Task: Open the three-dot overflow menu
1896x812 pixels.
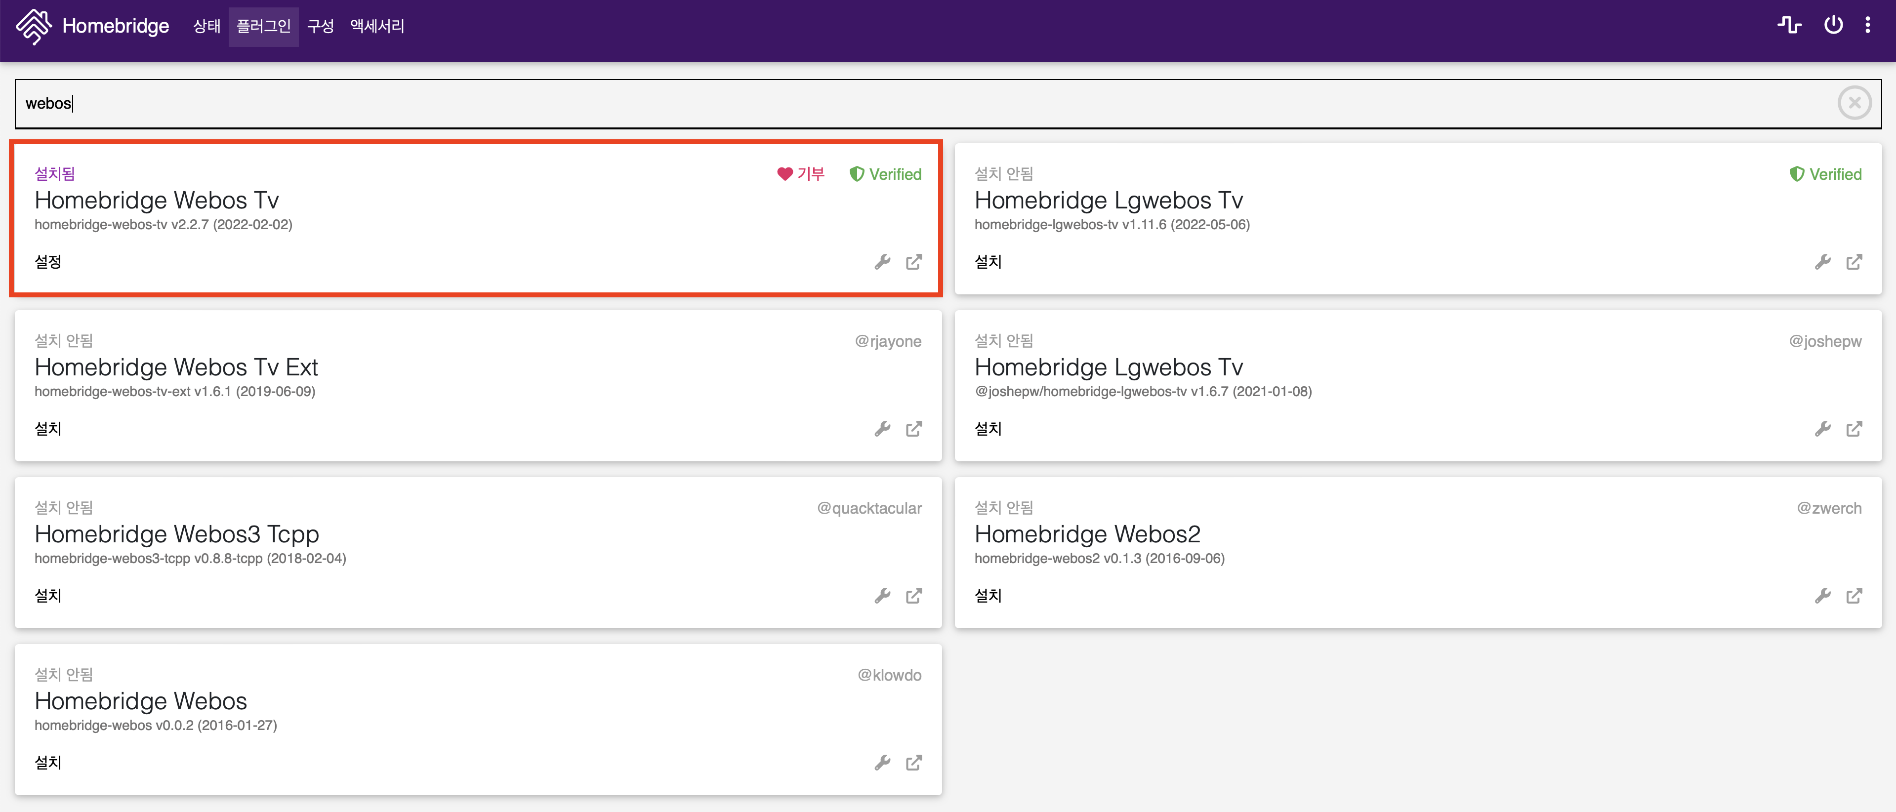Action: coord(1867,26)
